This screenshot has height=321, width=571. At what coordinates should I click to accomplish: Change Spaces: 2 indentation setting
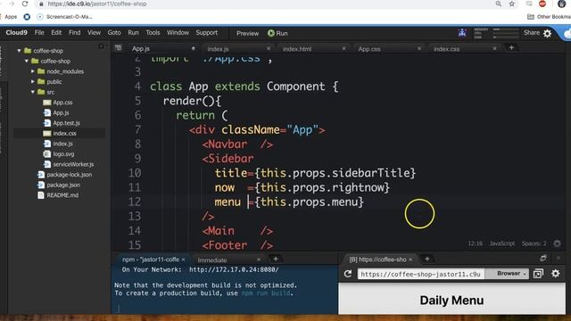534,243
